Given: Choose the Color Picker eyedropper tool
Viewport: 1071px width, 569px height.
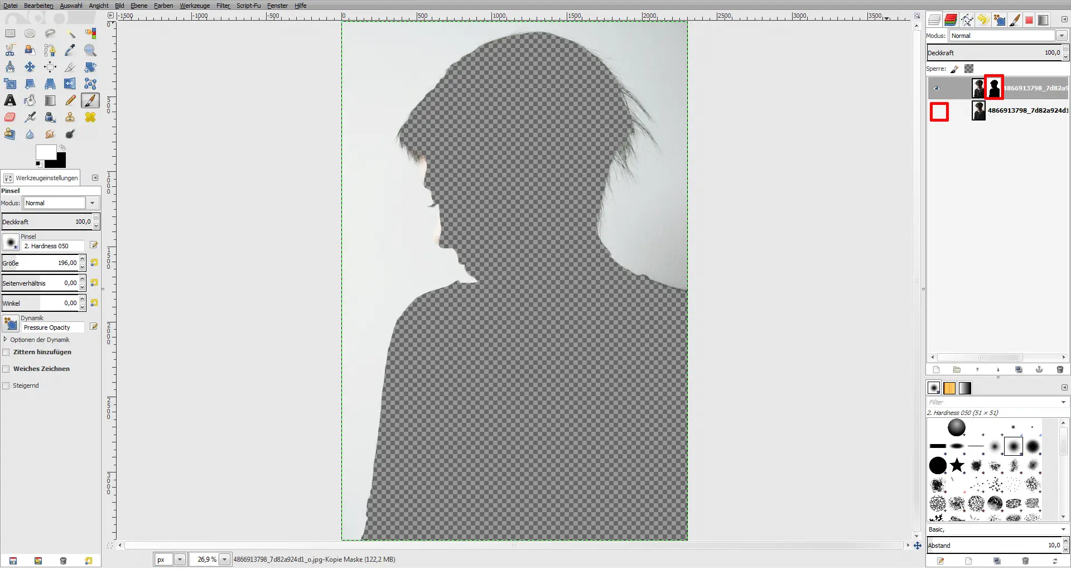Looking at the screenshot, I should click(70, 50).
